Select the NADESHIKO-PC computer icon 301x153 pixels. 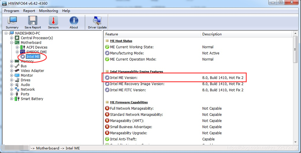(12, 33)
